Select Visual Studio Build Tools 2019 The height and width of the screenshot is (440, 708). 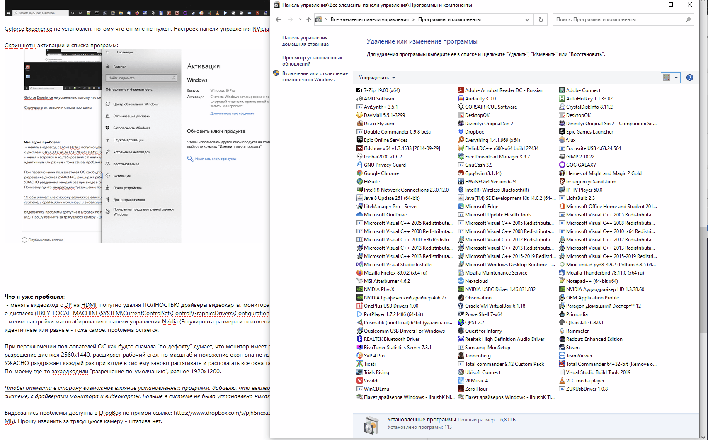pyautogui.click(x=595, y=372)
